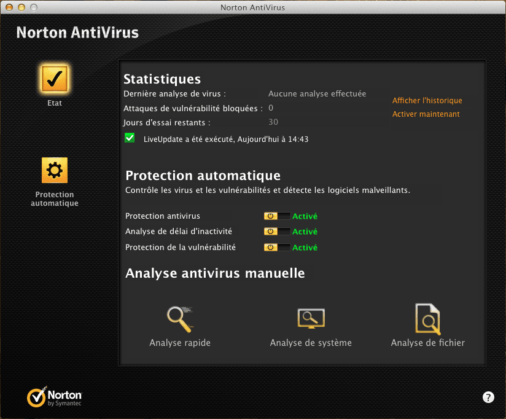Start Analyse rapide magnifier icon
Image resolution: width=506 pixels, height=419 pixels.
click(180, 318)
